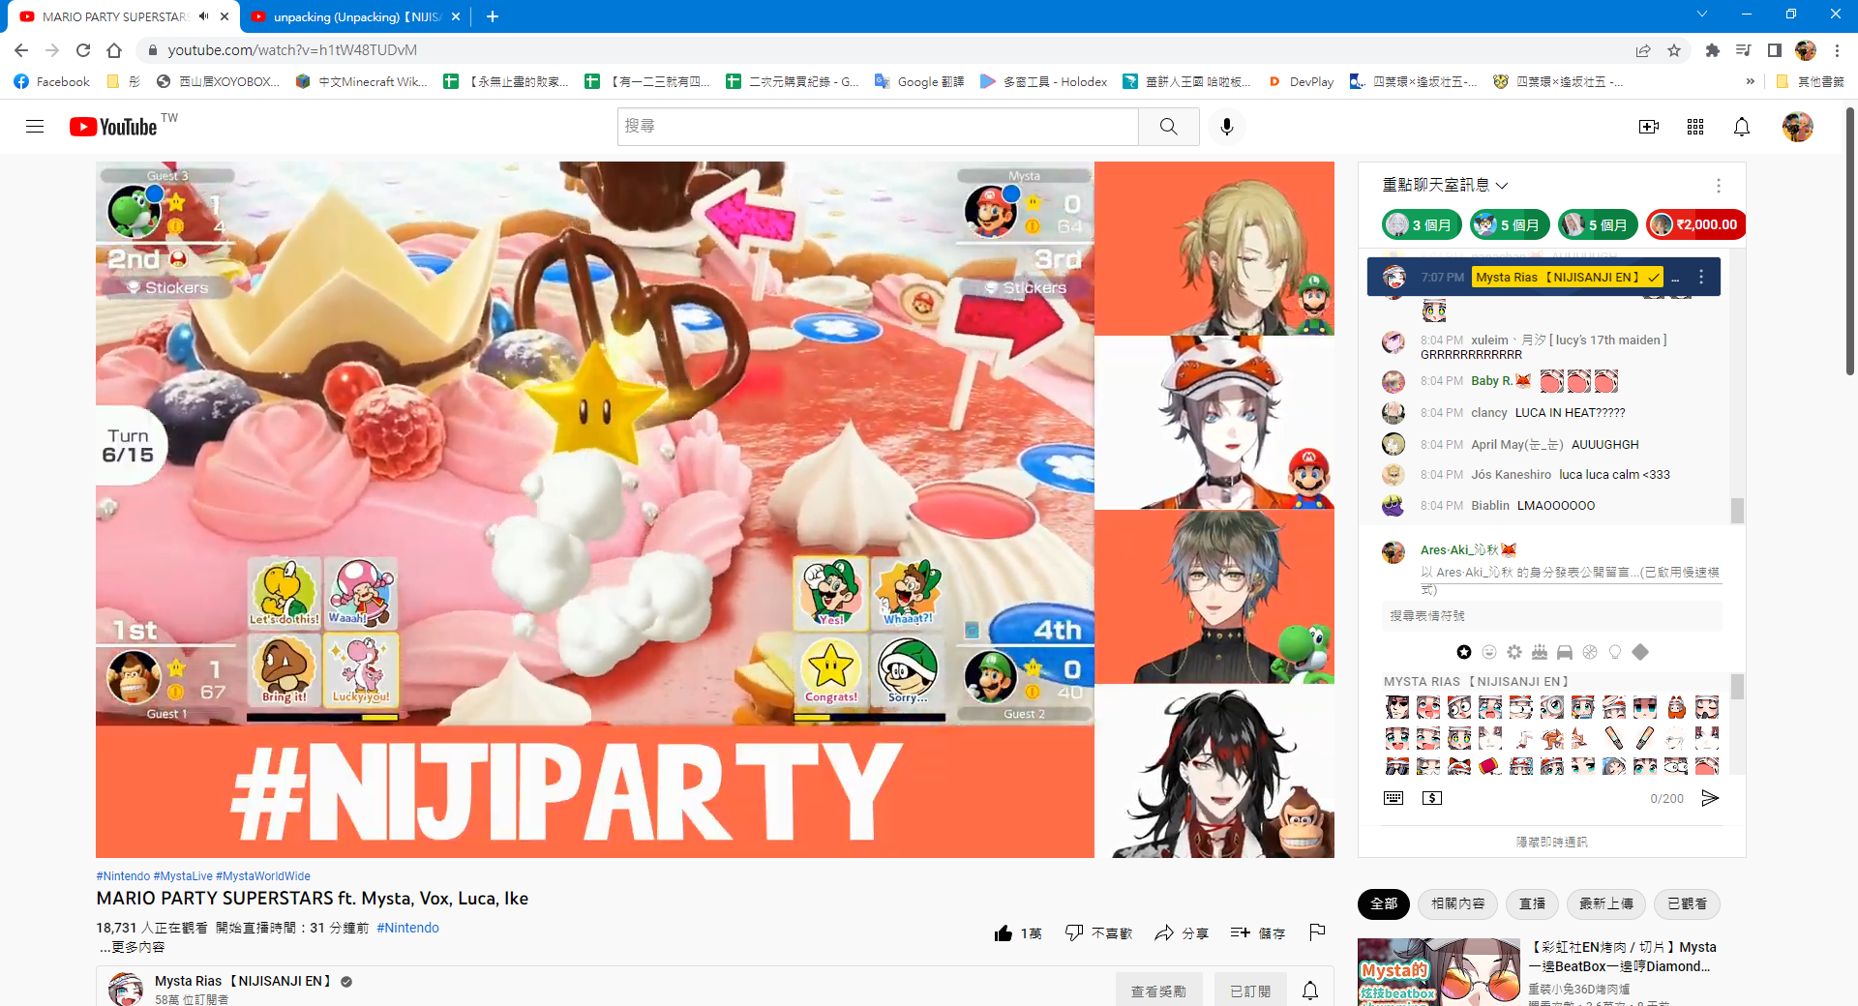Select the smiley faces emoji category

1489,652
